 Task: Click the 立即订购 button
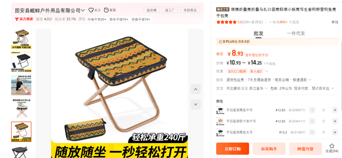[x=232, y=149]
